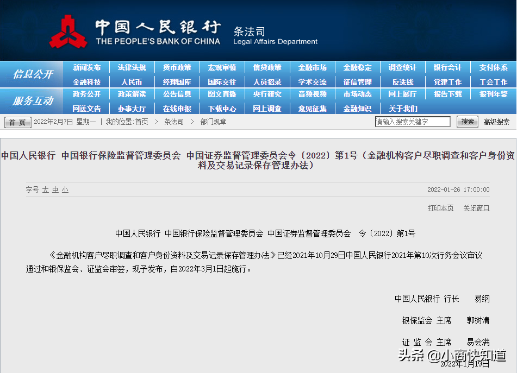Go to 办事大厅 page
This screenshot has width=517, height=373.
pyautogui.click(x=132, y=109)
